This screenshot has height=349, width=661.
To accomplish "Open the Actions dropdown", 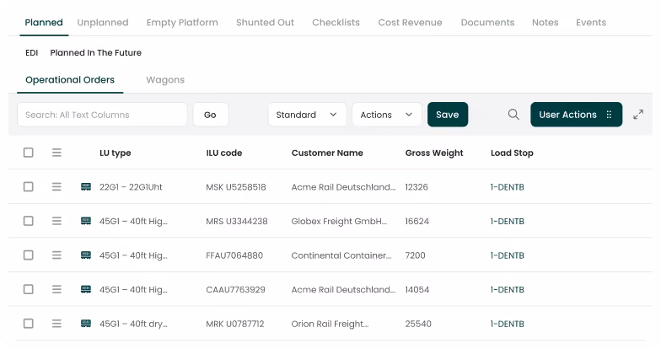I will tap(386, 115).
